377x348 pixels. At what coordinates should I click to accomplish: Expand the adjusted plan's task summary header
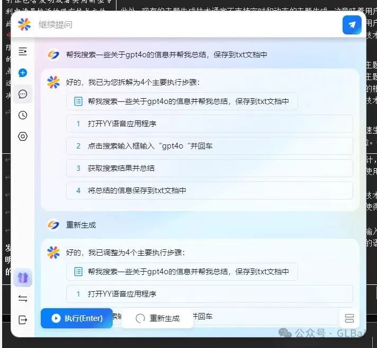pyautogui.click(x=182, y=272)
